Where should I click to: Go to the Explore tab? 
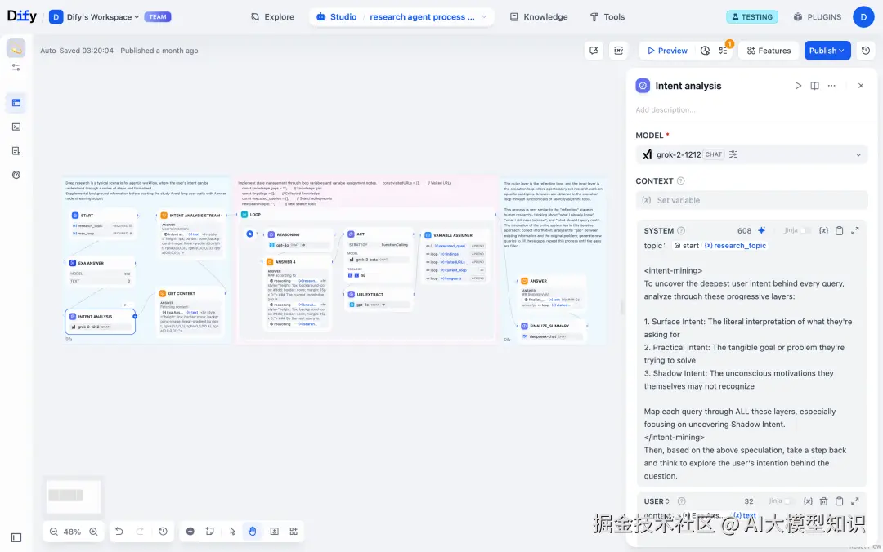[272, 17]
